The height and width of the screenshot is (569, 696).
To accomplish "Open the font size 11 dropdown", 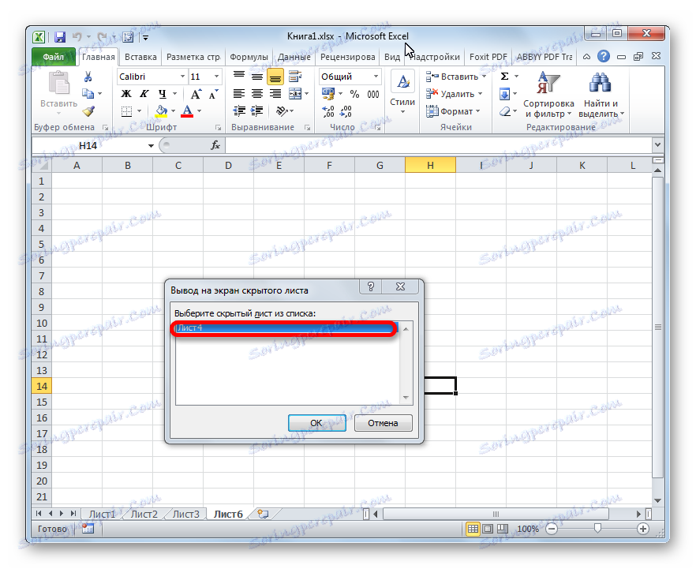I will pyautogui.click(x=216, y=77).
